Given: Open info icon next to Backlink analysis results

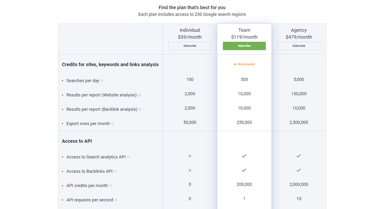Looking at the screenshot, I should pos(140,109).
